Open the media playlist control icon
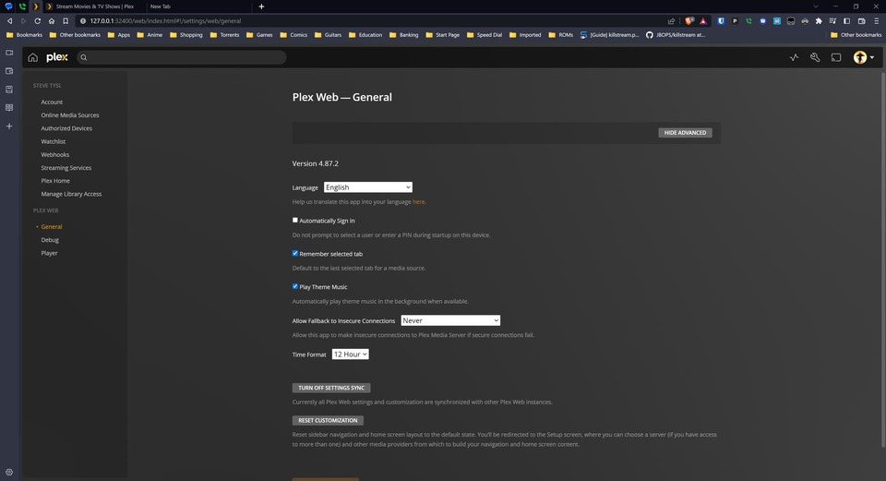Viewport: 886px width, 481px height. 832,21
